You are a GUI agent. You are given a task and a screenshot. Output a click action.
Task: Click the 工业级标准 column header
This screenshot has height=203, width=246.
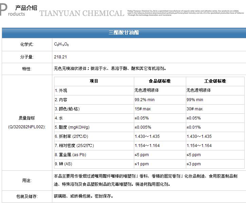[x=215, y=81]
